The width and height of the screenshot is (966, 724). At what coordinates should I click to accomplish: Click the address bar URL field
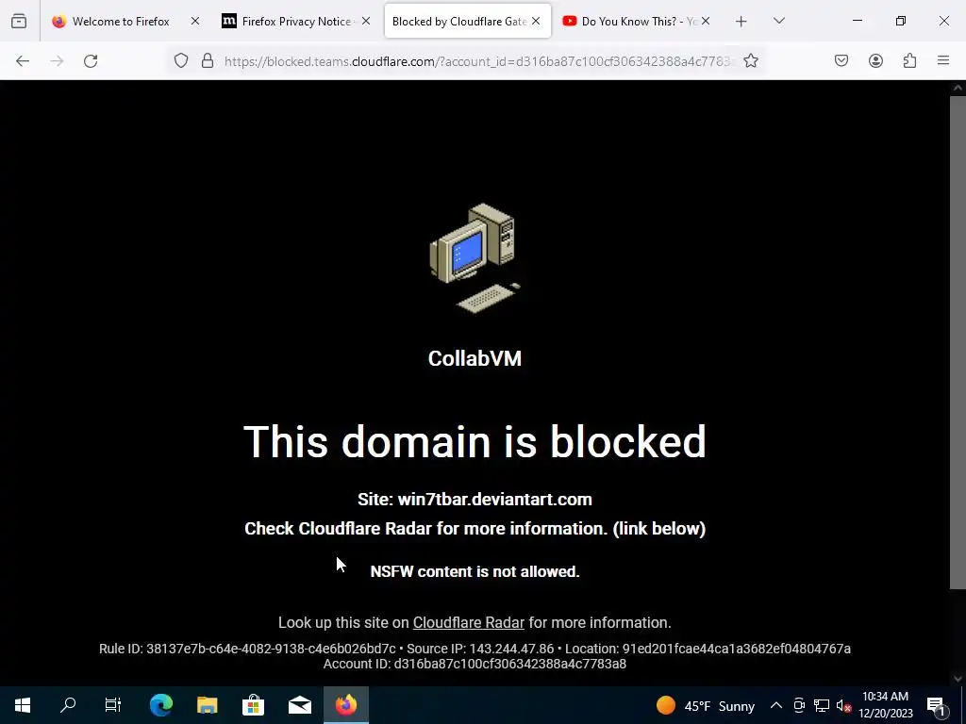tap(479, 61)
